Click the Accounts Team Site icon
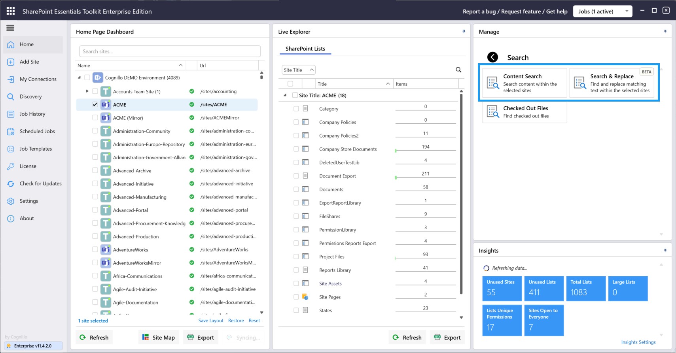The height and width of the screenshot is (353, 676). tap(106, 92)
